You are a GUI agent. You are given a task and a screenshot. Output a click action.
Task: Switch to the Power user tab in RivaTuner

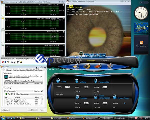pos(16,70)
